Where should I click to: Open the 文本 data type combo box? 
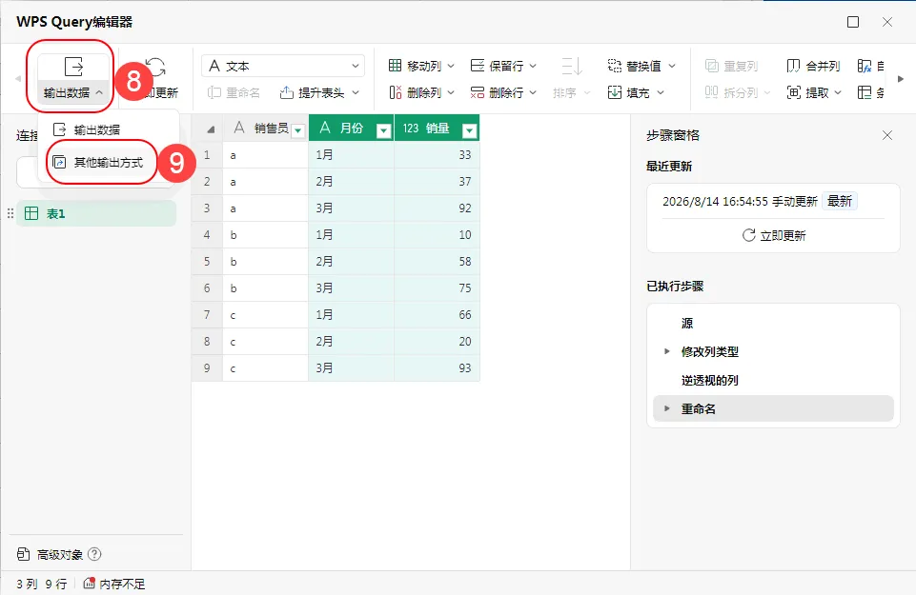click(x=283, y=66)
